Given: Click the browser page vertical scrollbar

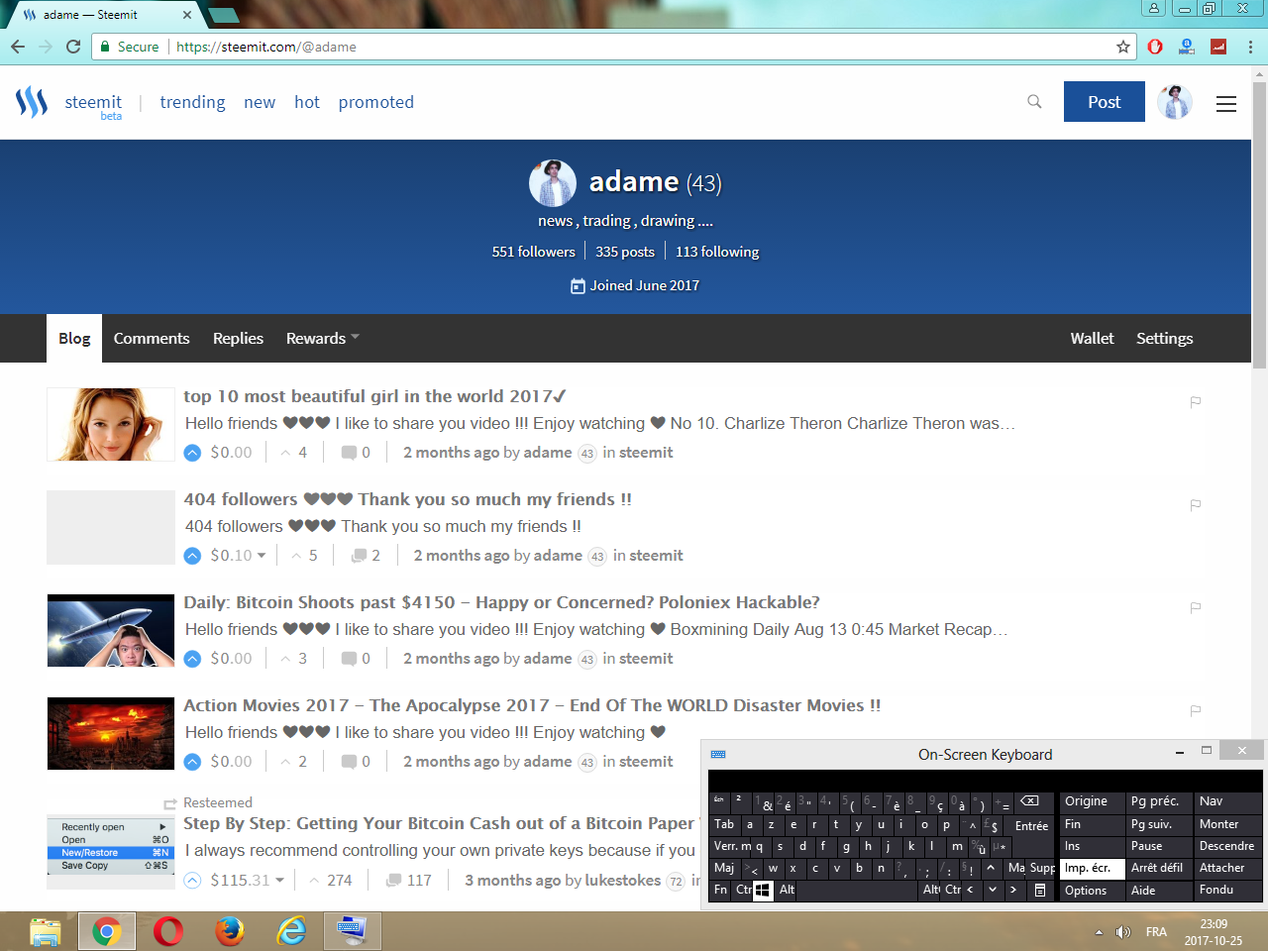Looking at the screenshot, I should point(1260,226).
